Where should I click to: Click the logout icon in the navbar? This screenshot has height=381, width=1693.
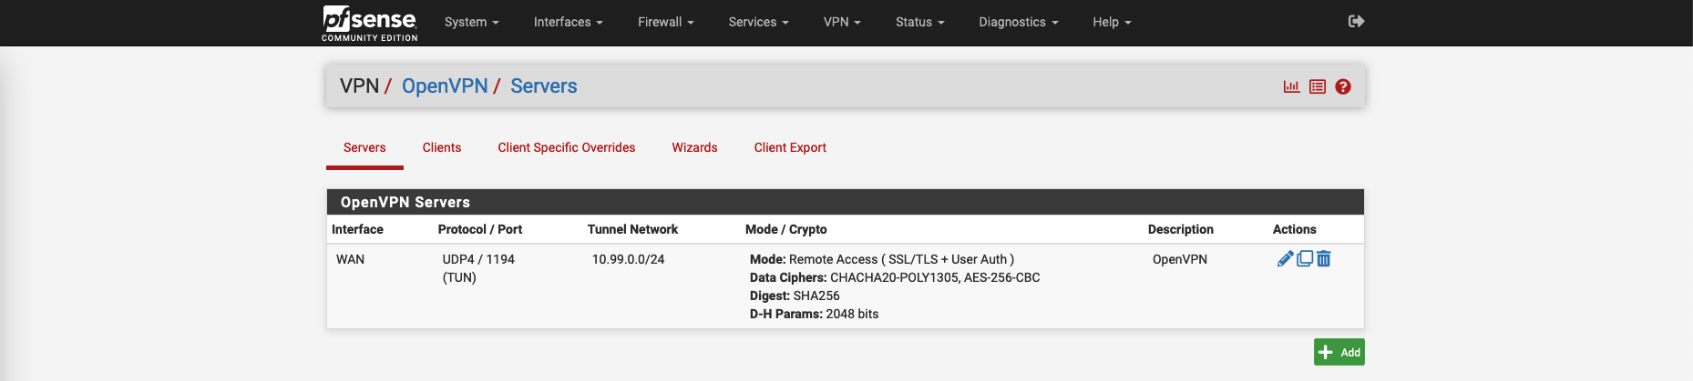click(x=1356, y=21)
